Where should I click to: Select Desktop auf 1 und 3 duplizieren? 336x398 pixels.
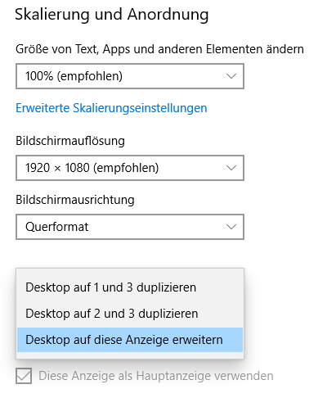[130, 287]
